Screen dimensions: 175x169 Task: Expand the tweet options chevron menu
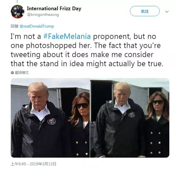click(x=167, y=12)
